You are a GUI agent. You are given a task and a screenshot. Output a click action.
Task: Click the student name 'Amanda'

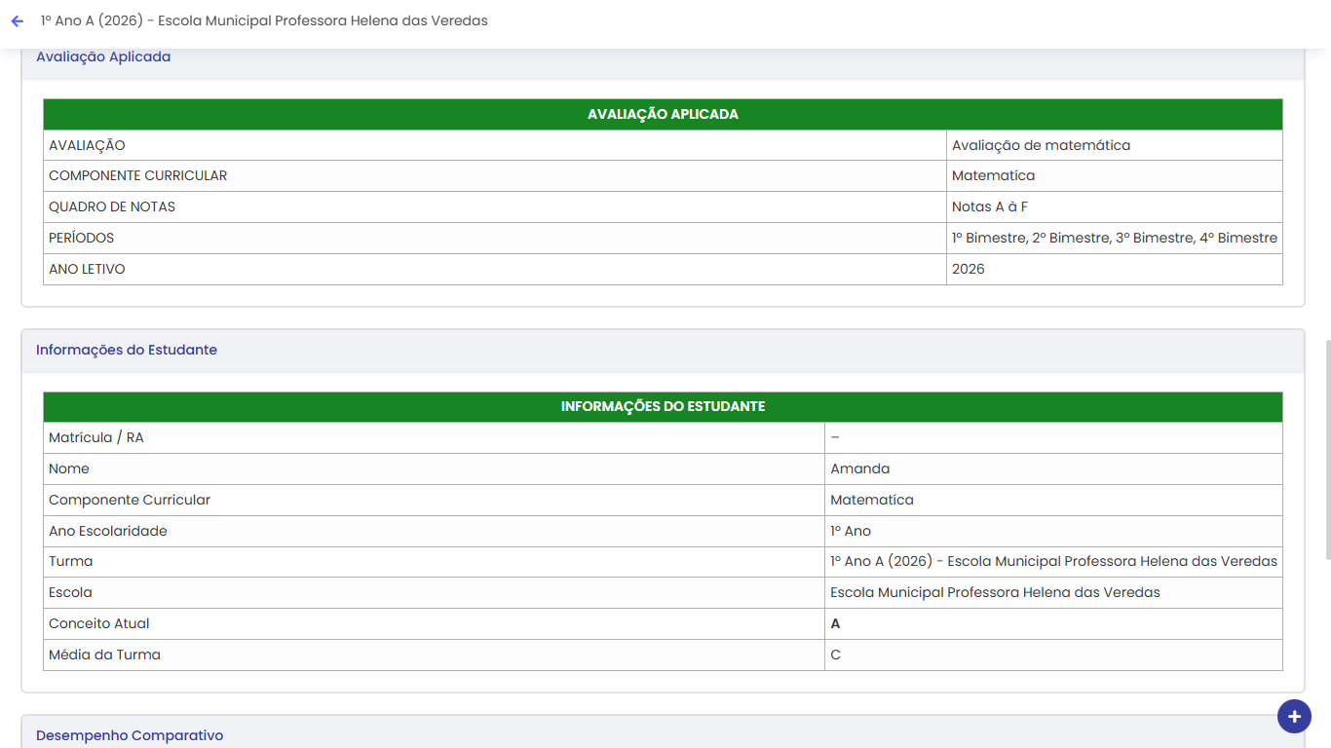860,468
